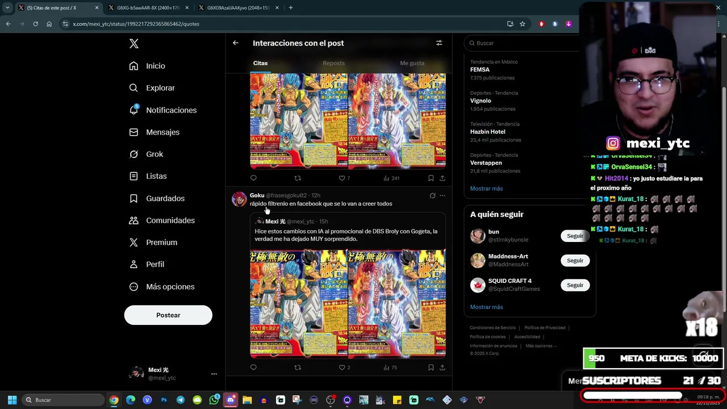Open Photoshop from the taskbar

point(164,400)
